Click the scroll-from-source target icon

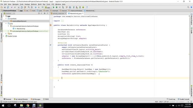click(x=39, y=13)
